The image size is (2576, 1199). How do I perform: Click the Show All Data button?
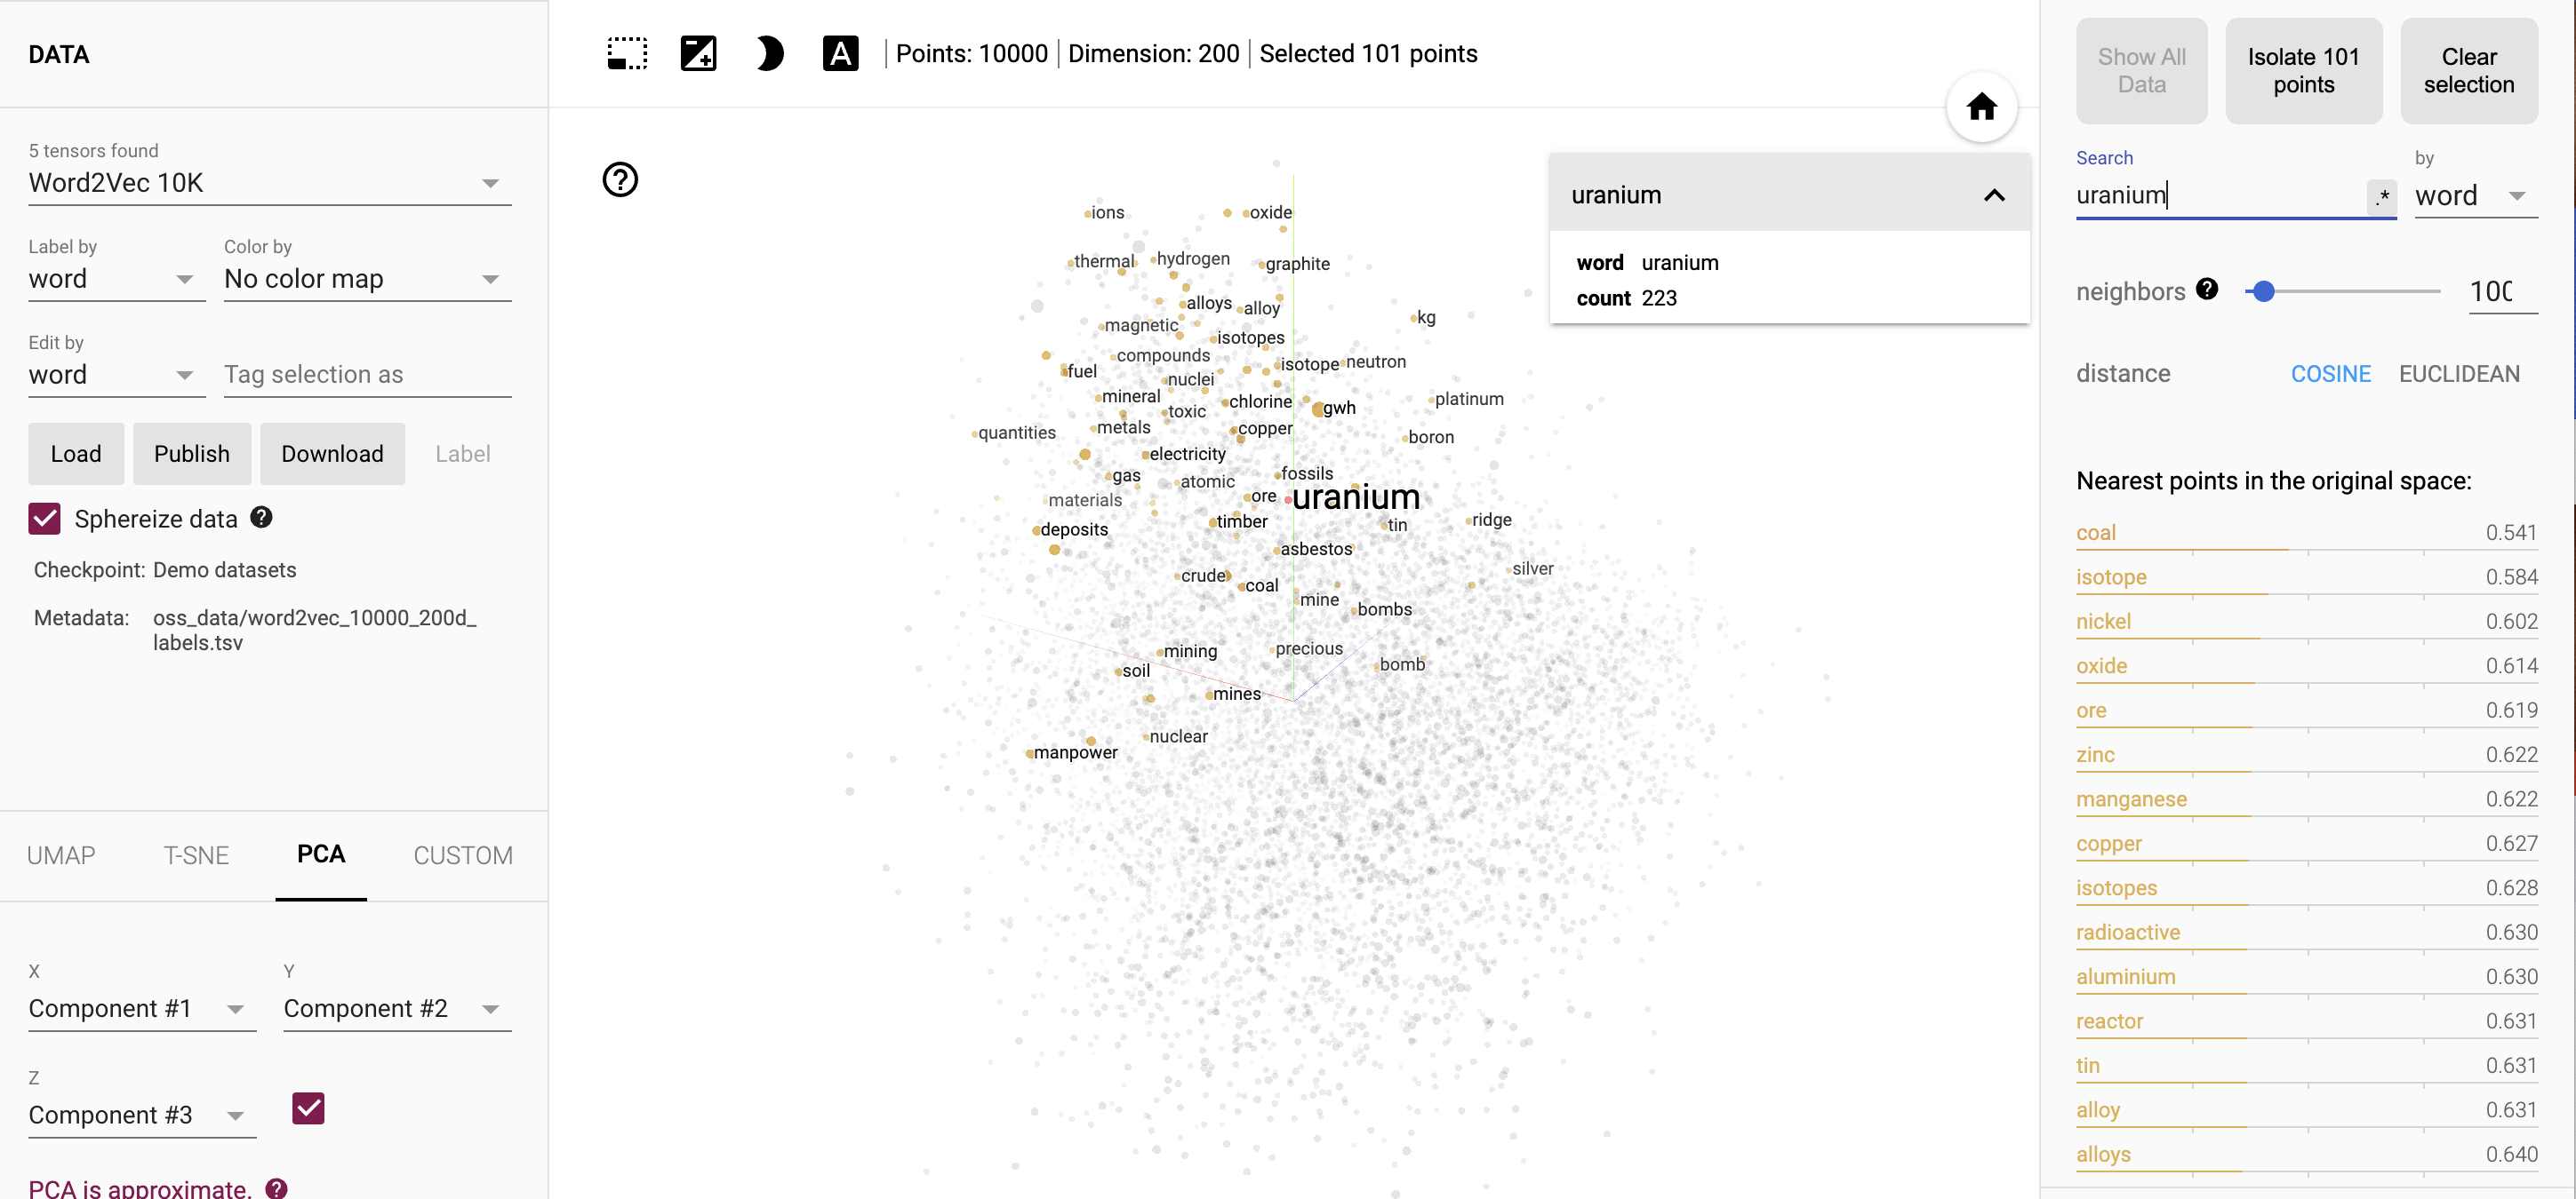pos(2140,69)
